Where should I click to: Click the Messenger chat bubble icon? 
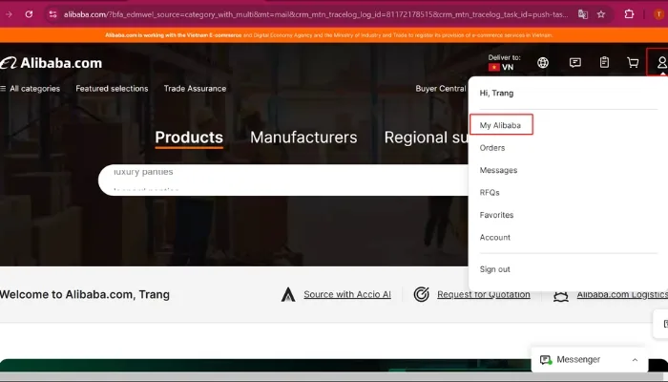[546, 360]
